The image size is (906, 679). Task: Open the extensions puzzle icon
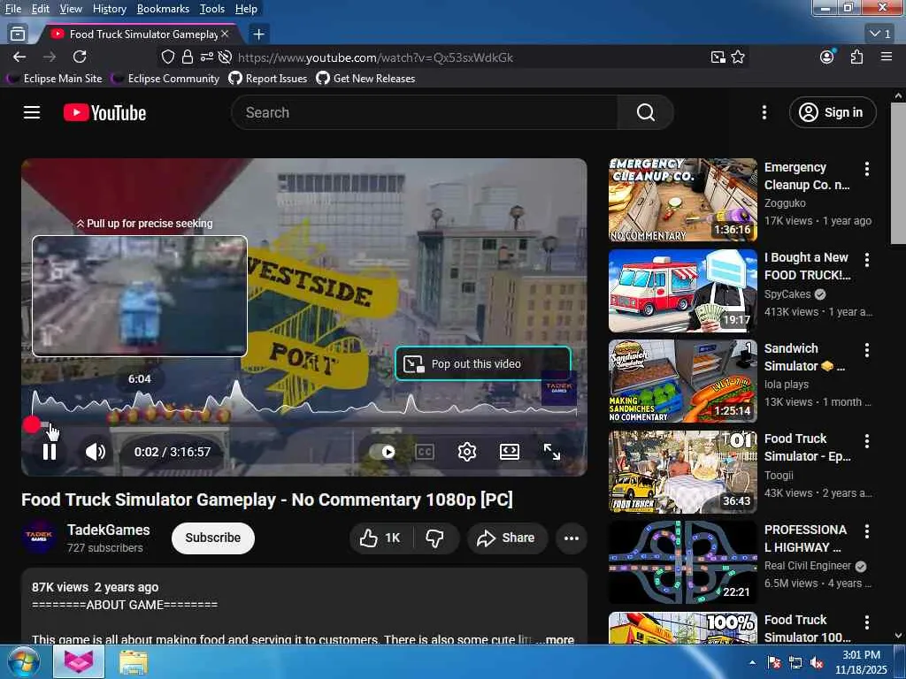[x=856, y=57]
